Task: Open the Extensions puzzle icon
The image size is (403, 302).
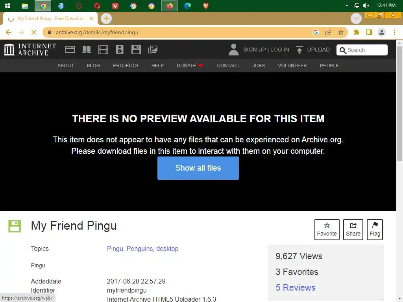Action: (x=357, y=32)
